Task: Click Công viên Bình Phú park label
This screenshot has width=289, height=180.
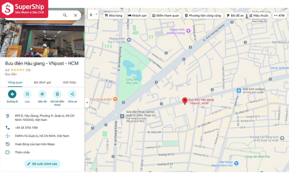Action: tap(257, 157)
